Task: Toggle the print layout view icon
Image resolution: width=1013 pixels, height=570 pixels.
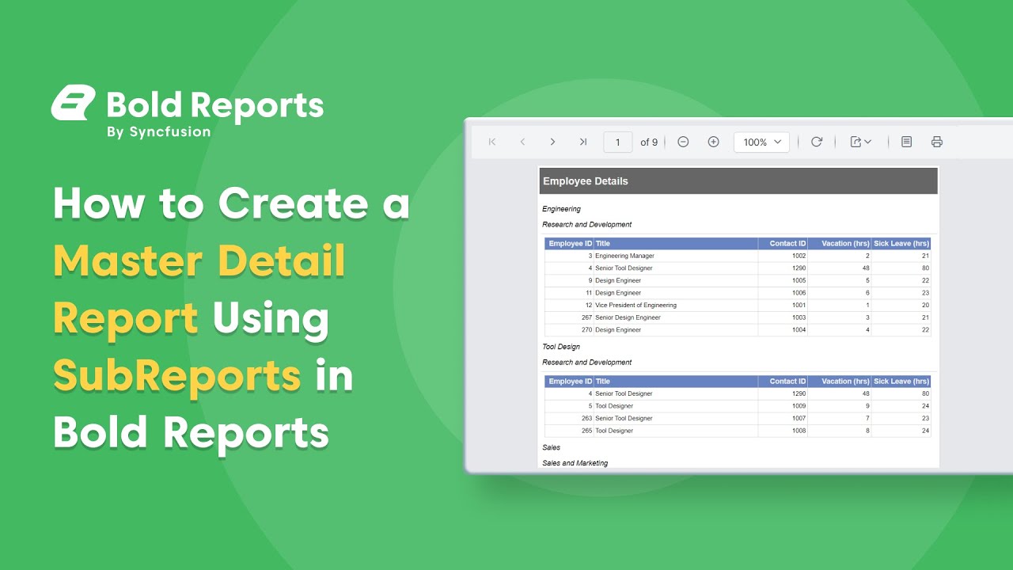Action: (907, 142)
